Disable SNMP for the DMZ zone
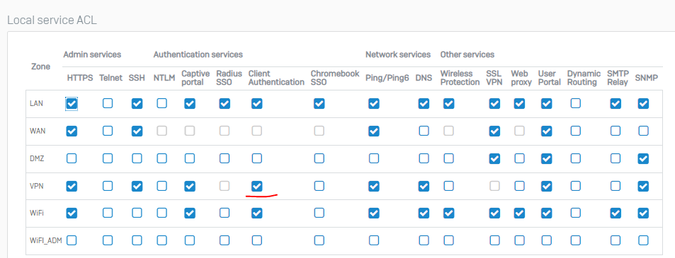Image resolution: width=675 pixels, height=258 pixels. point(643,158)
